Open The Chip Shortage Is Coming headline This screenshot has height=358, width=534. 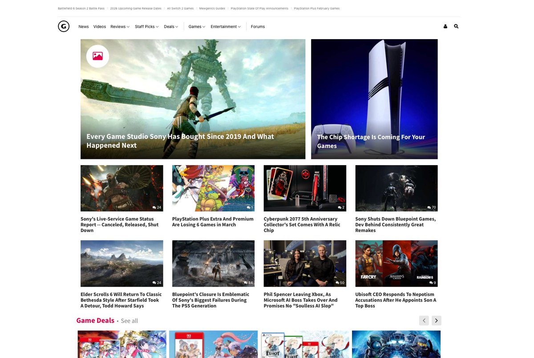click(371, 141)
